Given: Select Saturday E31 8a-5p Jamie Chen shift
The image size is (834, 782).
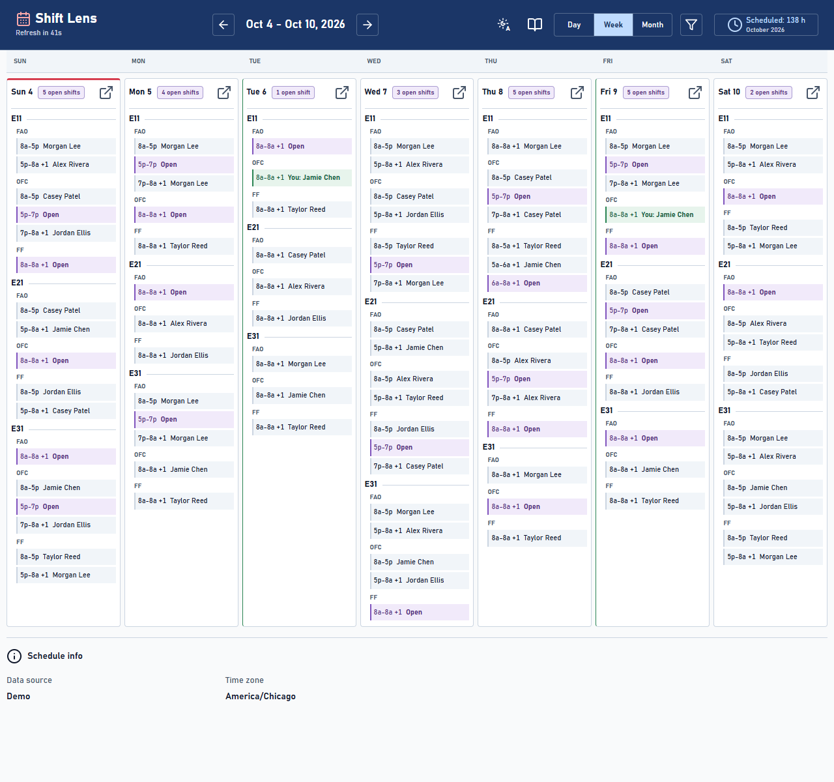Looking at the screenshot, I should [x=773, y=488].
